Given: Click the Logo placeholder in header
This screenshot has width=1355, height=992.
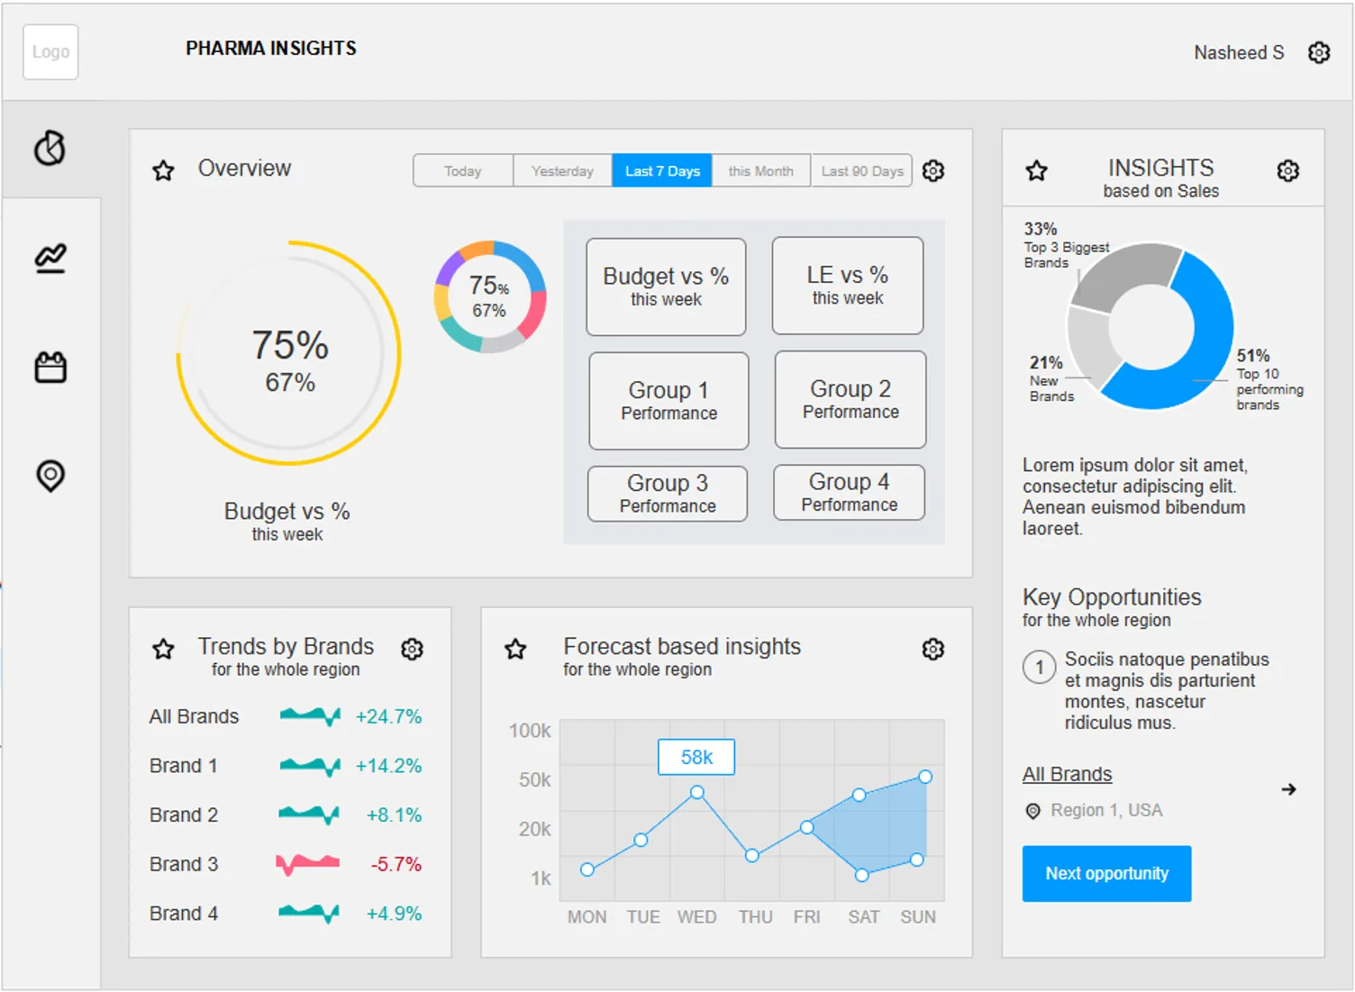Looking at the screenshot, I should 50,52.
